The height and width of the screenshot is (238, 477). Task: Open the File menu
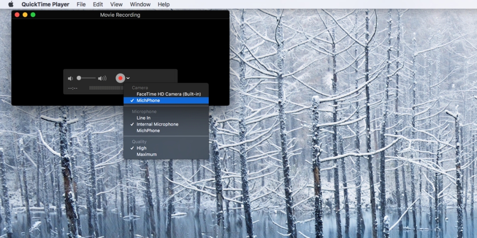[x=81, y=5]
